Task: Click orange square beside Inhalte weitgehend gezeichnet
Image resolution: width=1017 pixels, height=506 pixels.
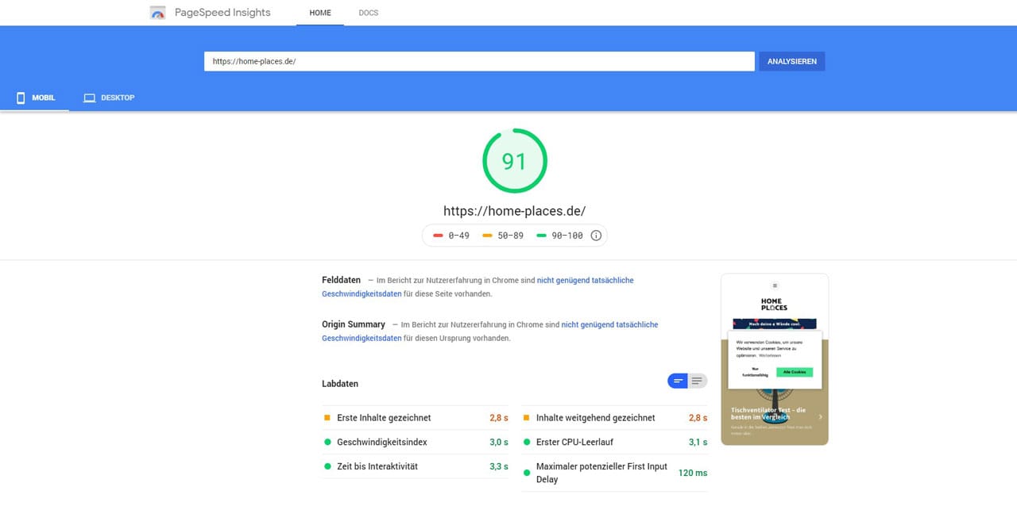Action: coord(526,417)
